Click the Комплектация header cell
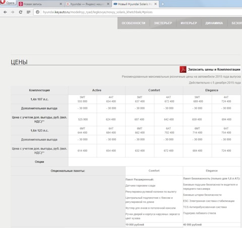The height and width of the screenshot is (228, 242). 39,90
